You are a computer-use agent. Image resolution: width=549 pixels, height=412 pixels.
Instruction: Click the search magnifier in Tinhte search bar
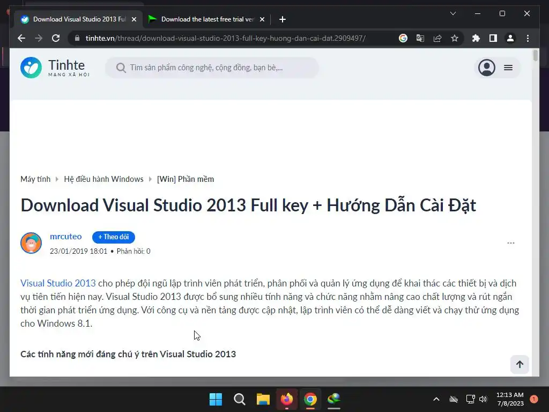pos(121,68)
